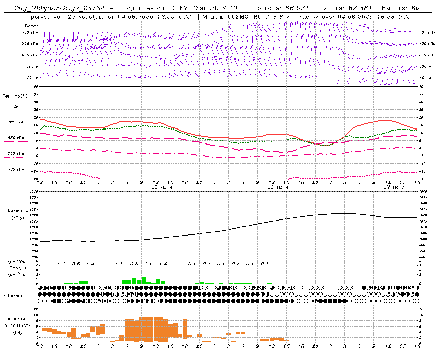Click the (мм/3ч.) units label
The height and width of the screenshot is (349, 437).
17,261
